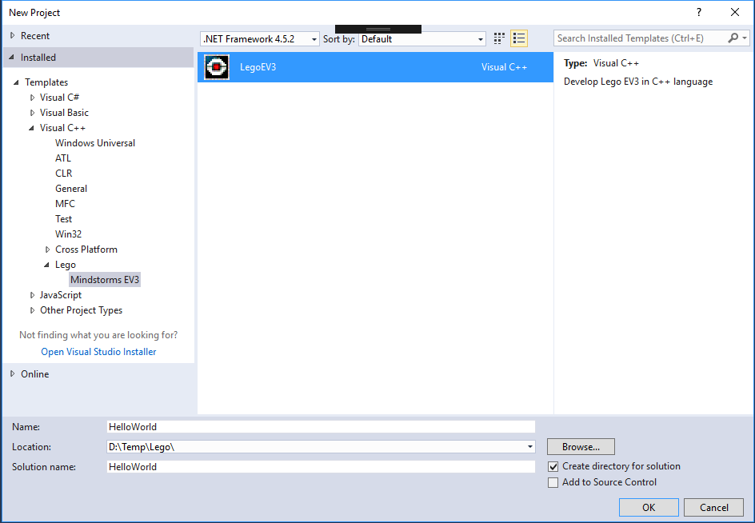Select the LegoEV3 template name

click(x=258, y=67)
